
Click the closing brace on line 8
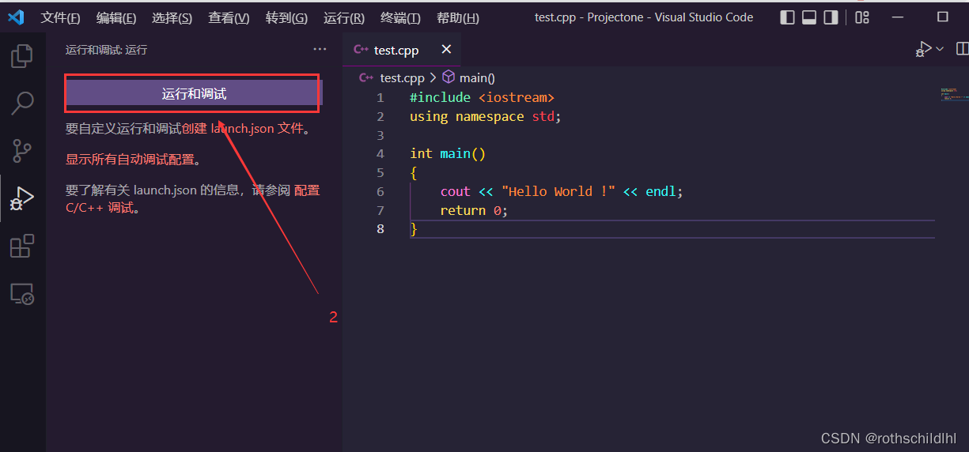(x=413, y=229)
